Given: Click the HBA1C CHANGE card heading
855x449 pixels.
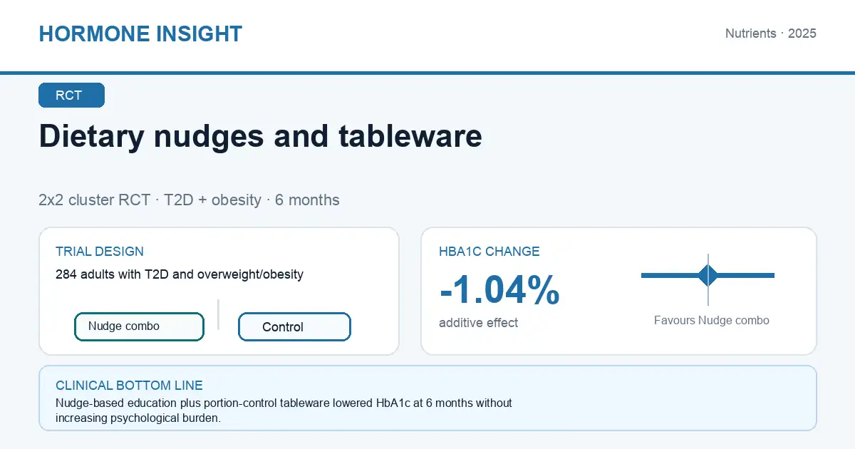Looking at the screenshot, I should [489, 252].
